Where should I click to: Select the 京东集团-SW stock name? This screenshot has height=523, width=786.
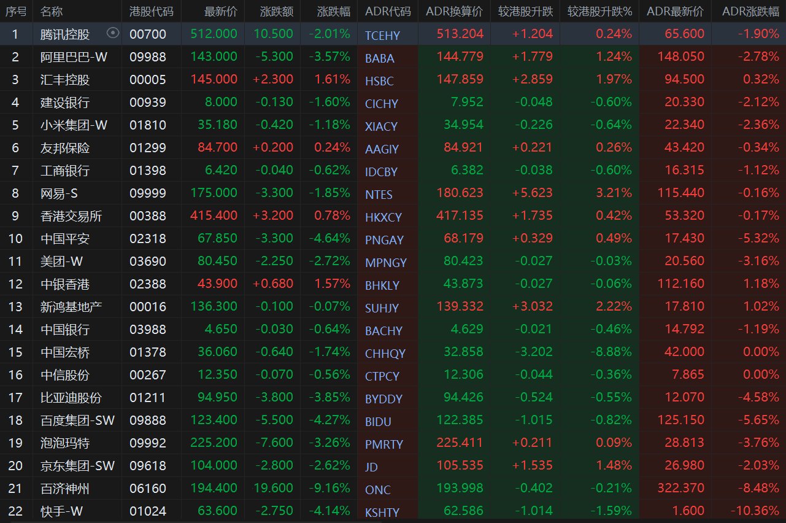[x=78, y=466]
